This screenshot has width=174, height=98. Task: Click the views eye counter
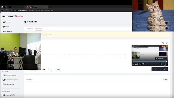[43, 70]
